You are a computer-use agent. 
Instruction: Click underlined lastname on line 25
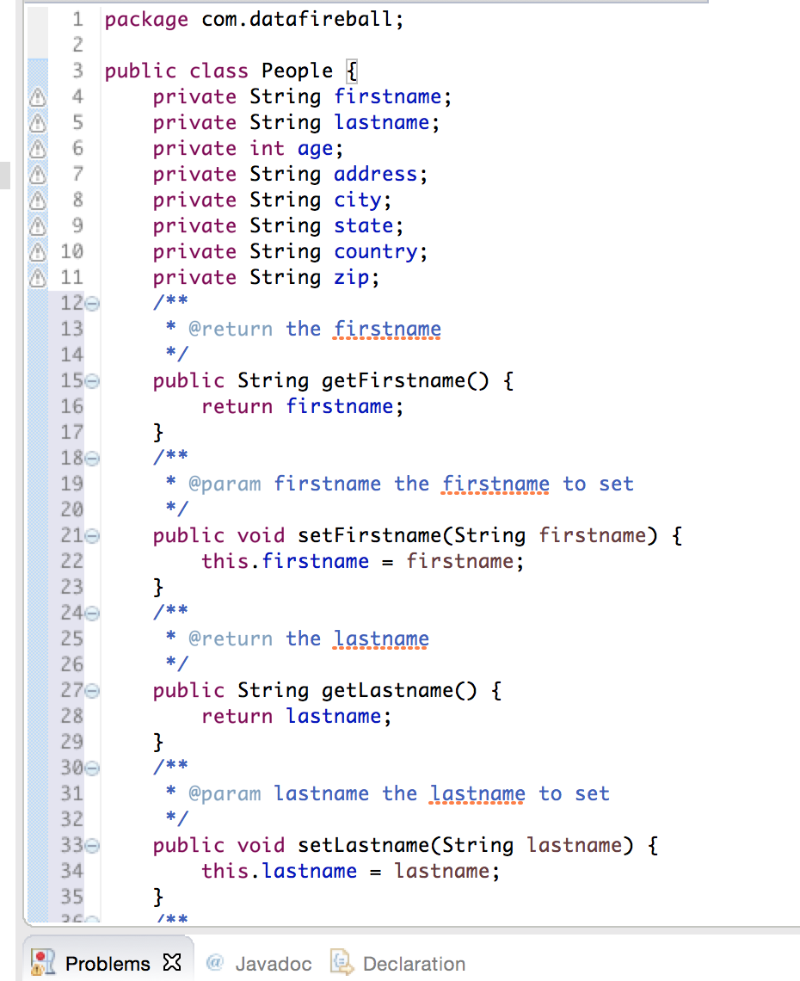coord(381,639)
